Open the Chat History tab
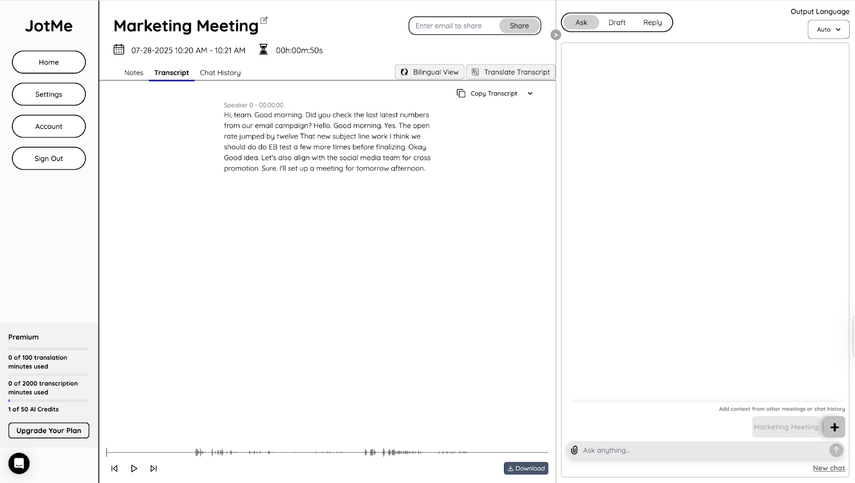 [x=220, y=73]
